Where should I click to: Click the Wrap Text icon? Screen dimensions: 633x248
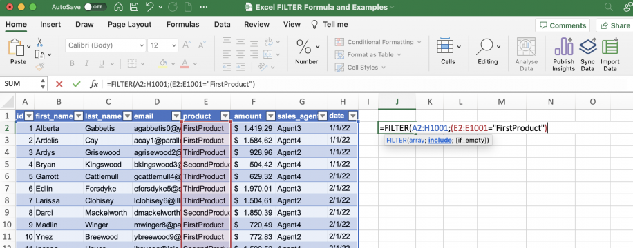(x=268, y=42)
